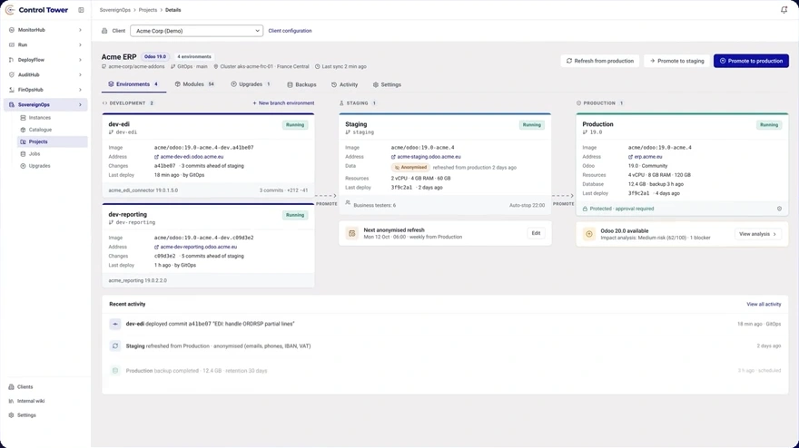
Task: Open acme-dev-edi.odoo.acme.eu address link
Action: pos(189,157)
